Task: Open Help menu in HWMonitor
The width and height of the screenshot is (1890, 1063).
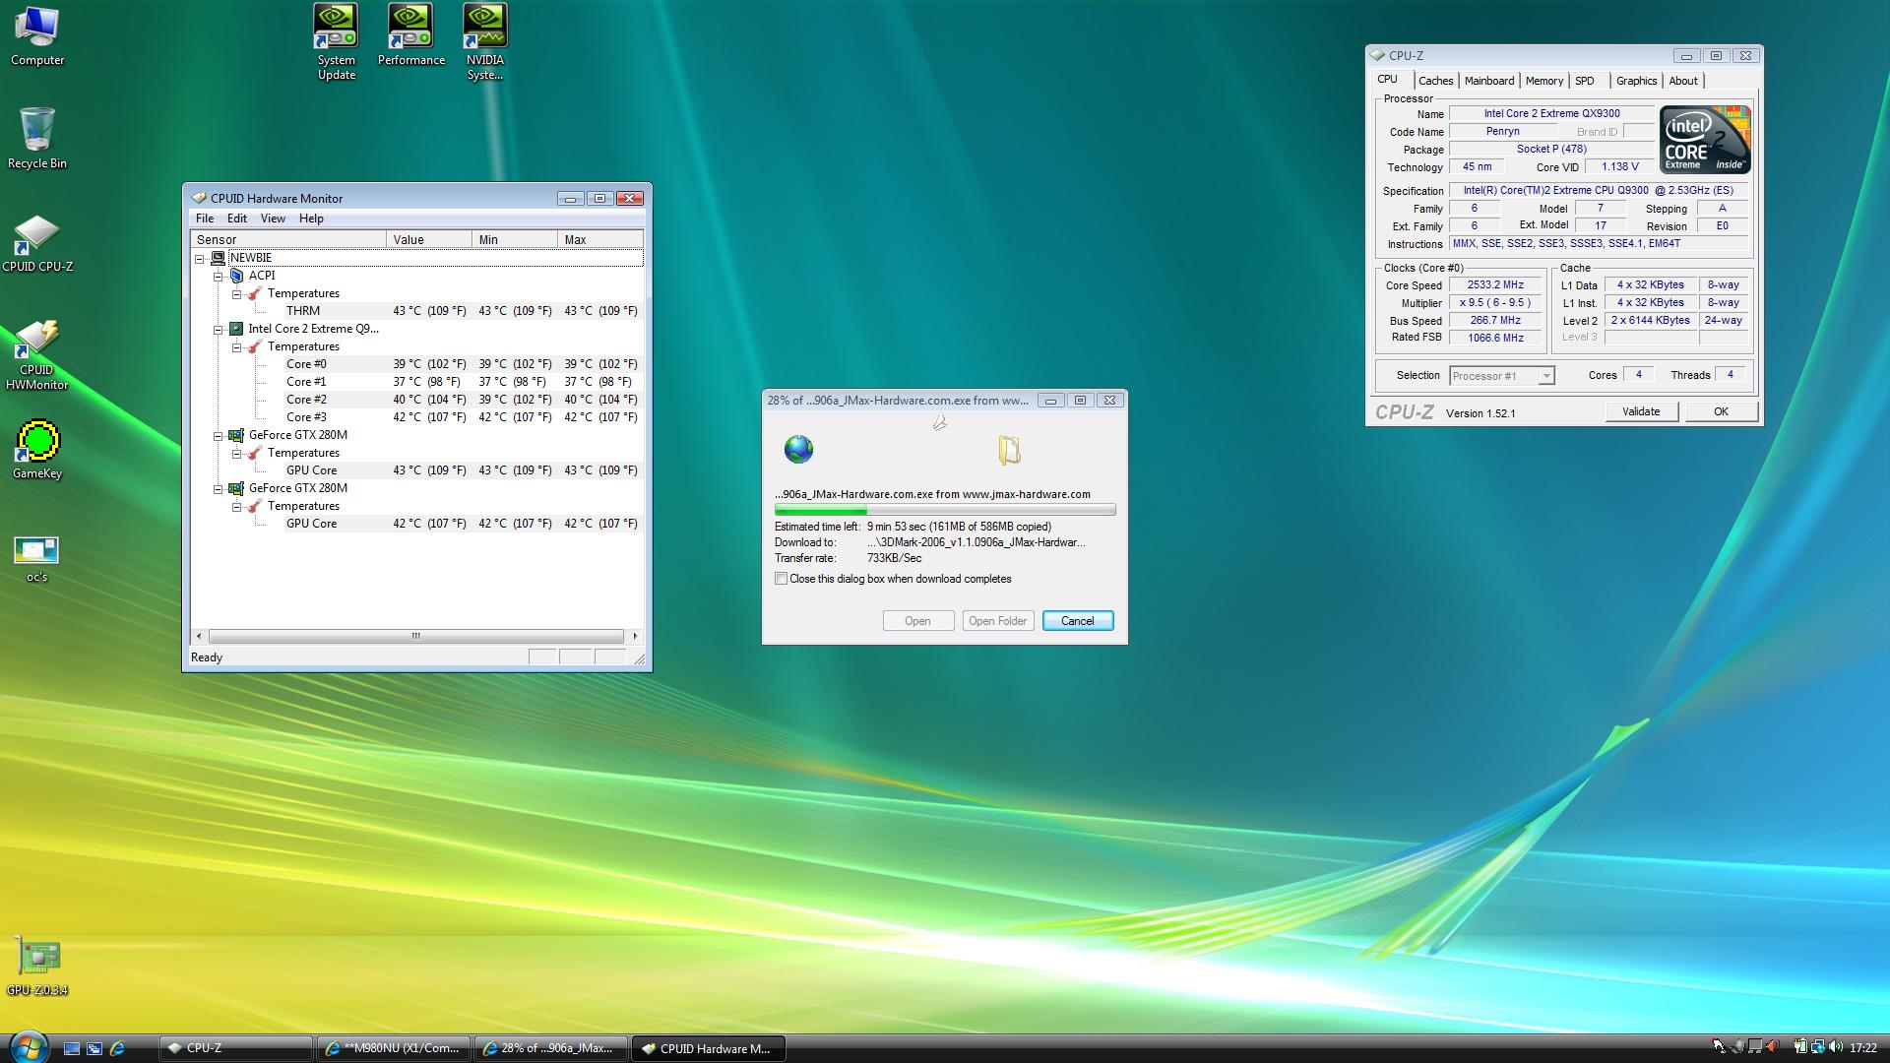Action: (311, 219)
